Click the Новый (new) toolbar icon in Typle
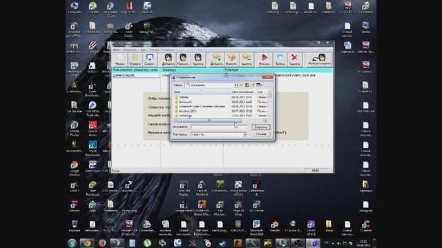Viewport: 442px width, 248px height. click(120, 59)
